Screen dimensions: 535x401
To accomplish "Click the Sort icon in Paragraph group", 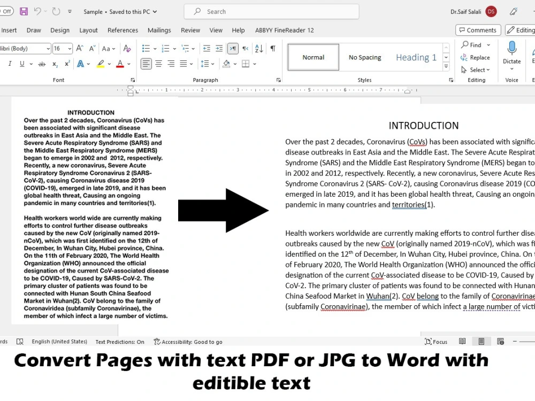I will point(259,49).
